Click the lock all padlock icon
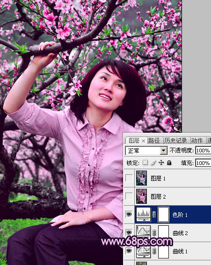 [169, 163]
